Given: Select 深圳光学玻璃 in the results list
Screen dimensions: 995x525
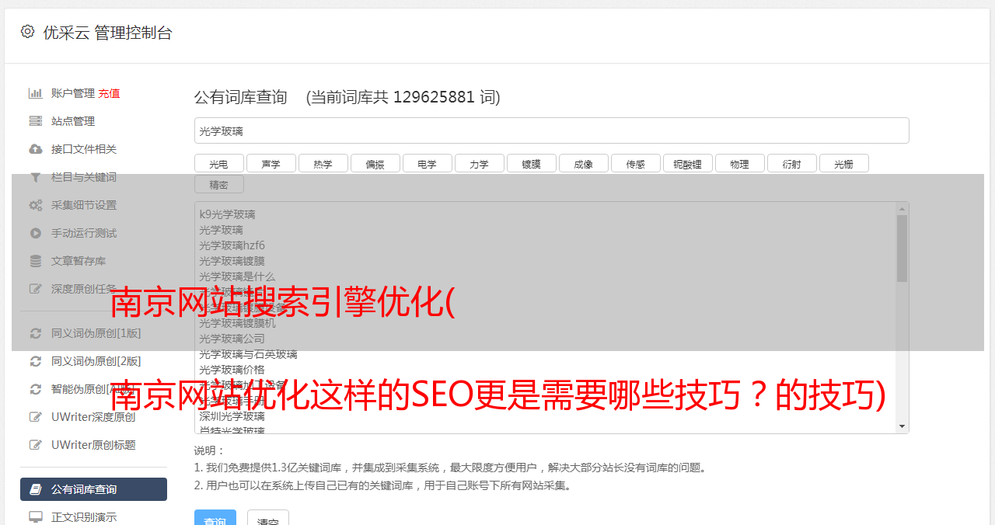Looking at the screenshot, I should [232, 416].
